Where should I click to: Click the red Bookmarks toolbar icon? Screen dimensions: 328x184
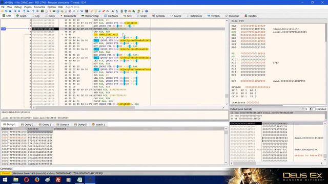click(x=104, y=11)
